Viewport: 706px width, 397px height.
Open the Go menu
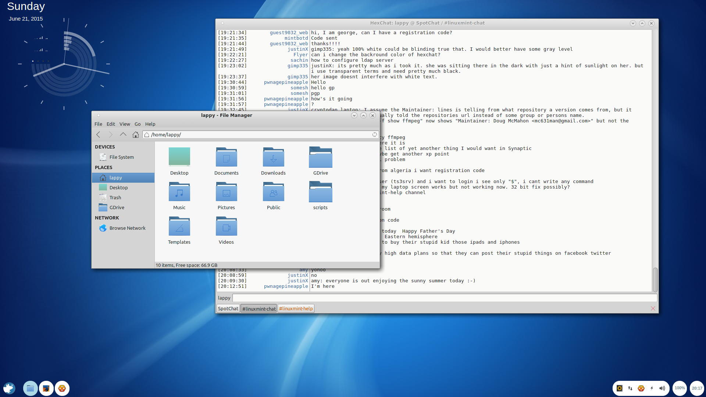(138, 124)
